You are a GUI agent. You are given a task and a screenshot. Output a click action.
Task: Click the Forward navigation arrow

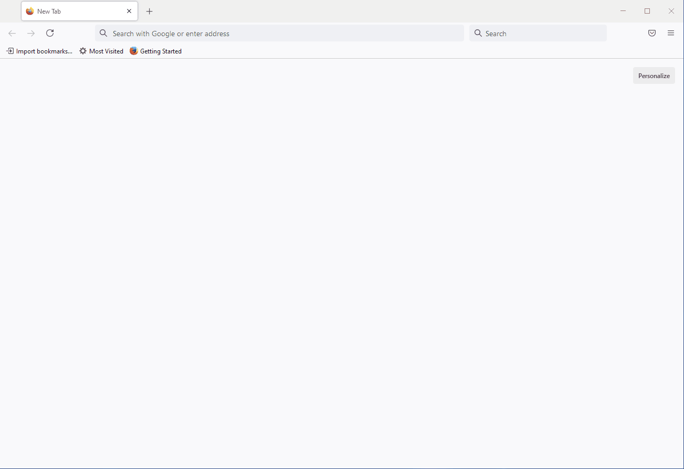[x=30, y=33]
